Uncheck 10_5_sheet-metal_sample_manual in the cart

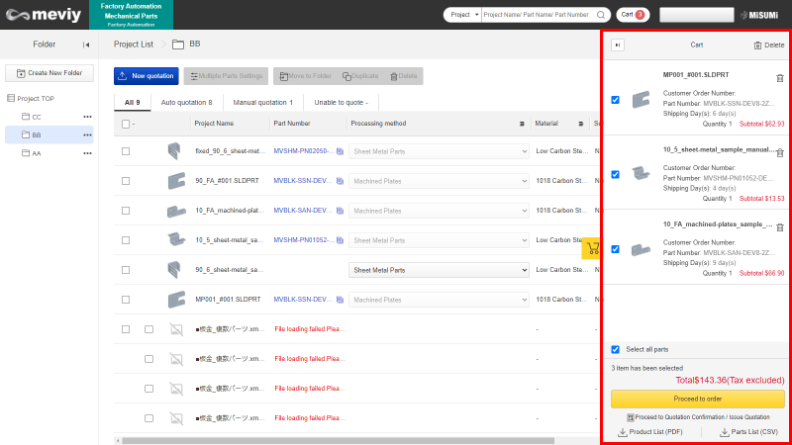tap(615, 175)
